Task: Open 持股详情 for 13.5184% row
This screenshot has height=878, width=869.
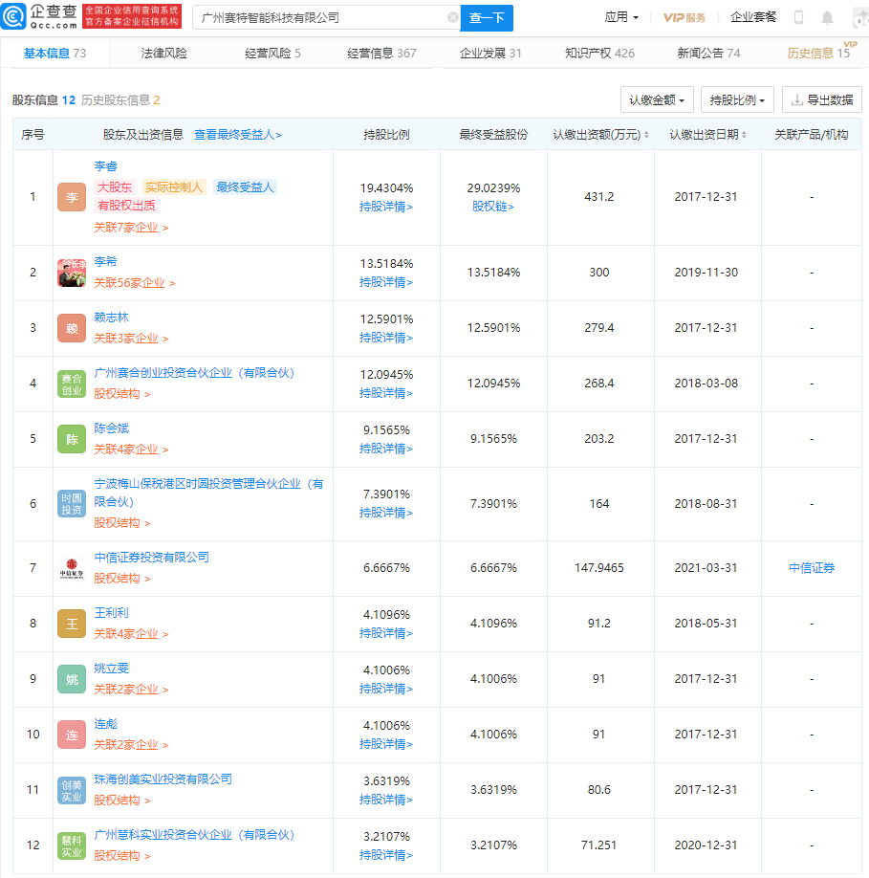Action: coord(386,282)
